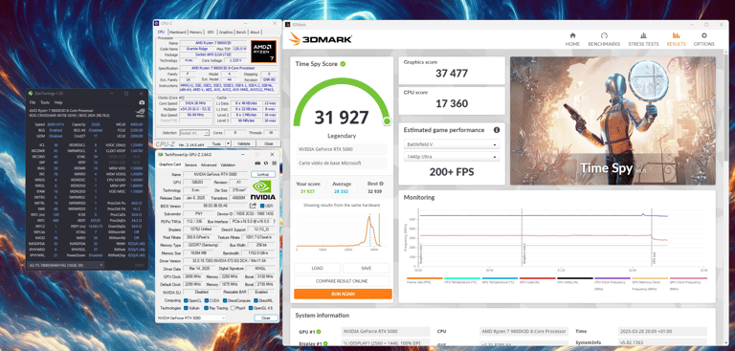The width and height of the screenshot is (735, 351).
Task: Click the AMD Ryzen 7 logo in CPU-Z
Action: click(263, 52)
